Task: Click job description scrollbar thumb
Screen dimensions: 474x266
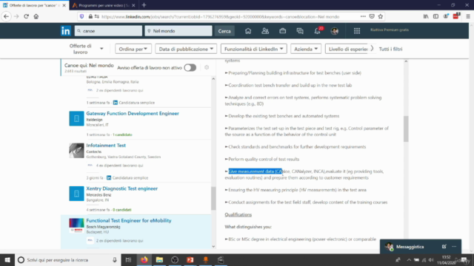Action: [406, 129]
